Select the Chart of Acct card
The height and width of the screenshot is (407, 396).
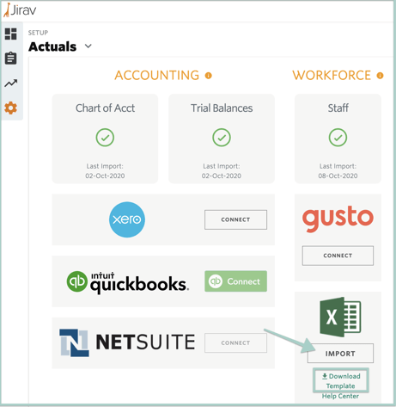click(105, 139)
